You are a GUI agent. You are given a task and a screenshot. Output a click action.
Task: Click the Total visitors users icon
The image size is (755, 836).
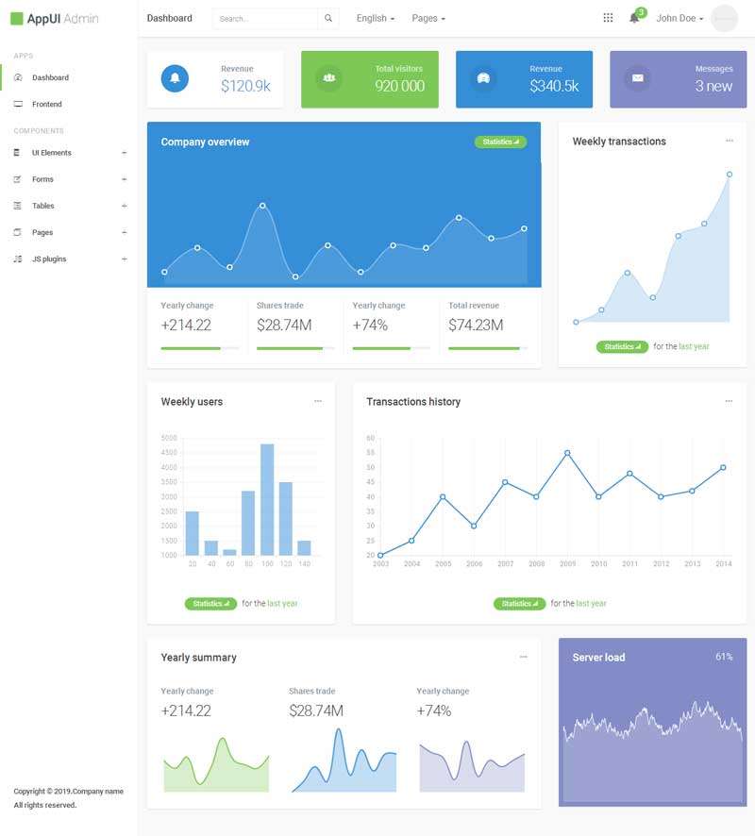[x=329, y=78]
